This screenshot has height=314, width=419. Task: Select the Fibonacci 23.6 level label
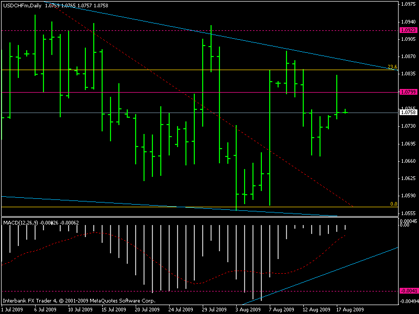392,66
